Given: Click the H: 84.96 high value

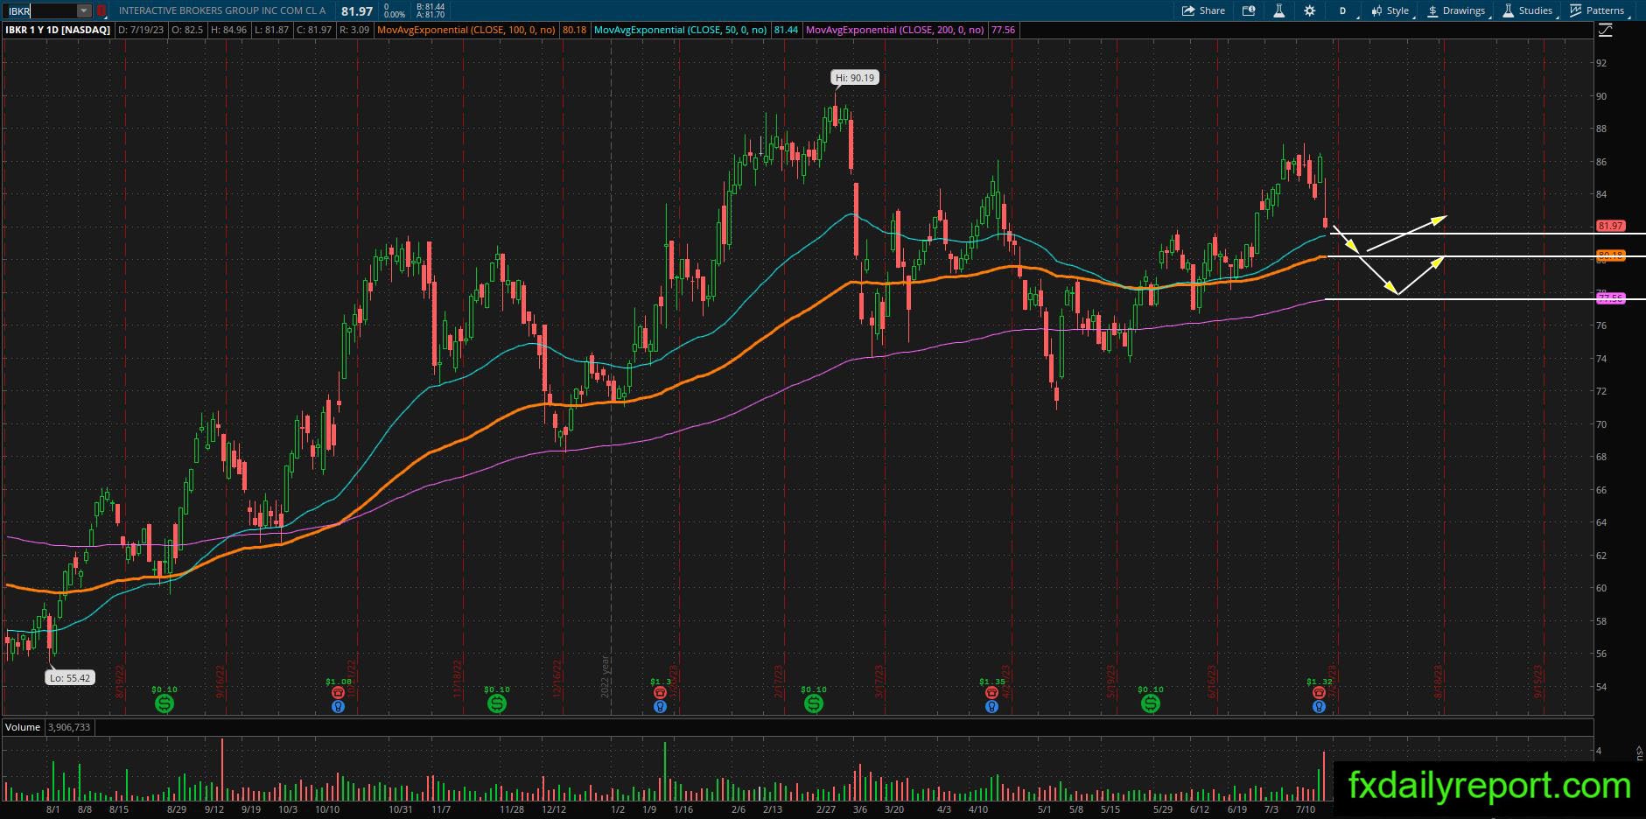Looking at the screenshot, I should 228,30.
